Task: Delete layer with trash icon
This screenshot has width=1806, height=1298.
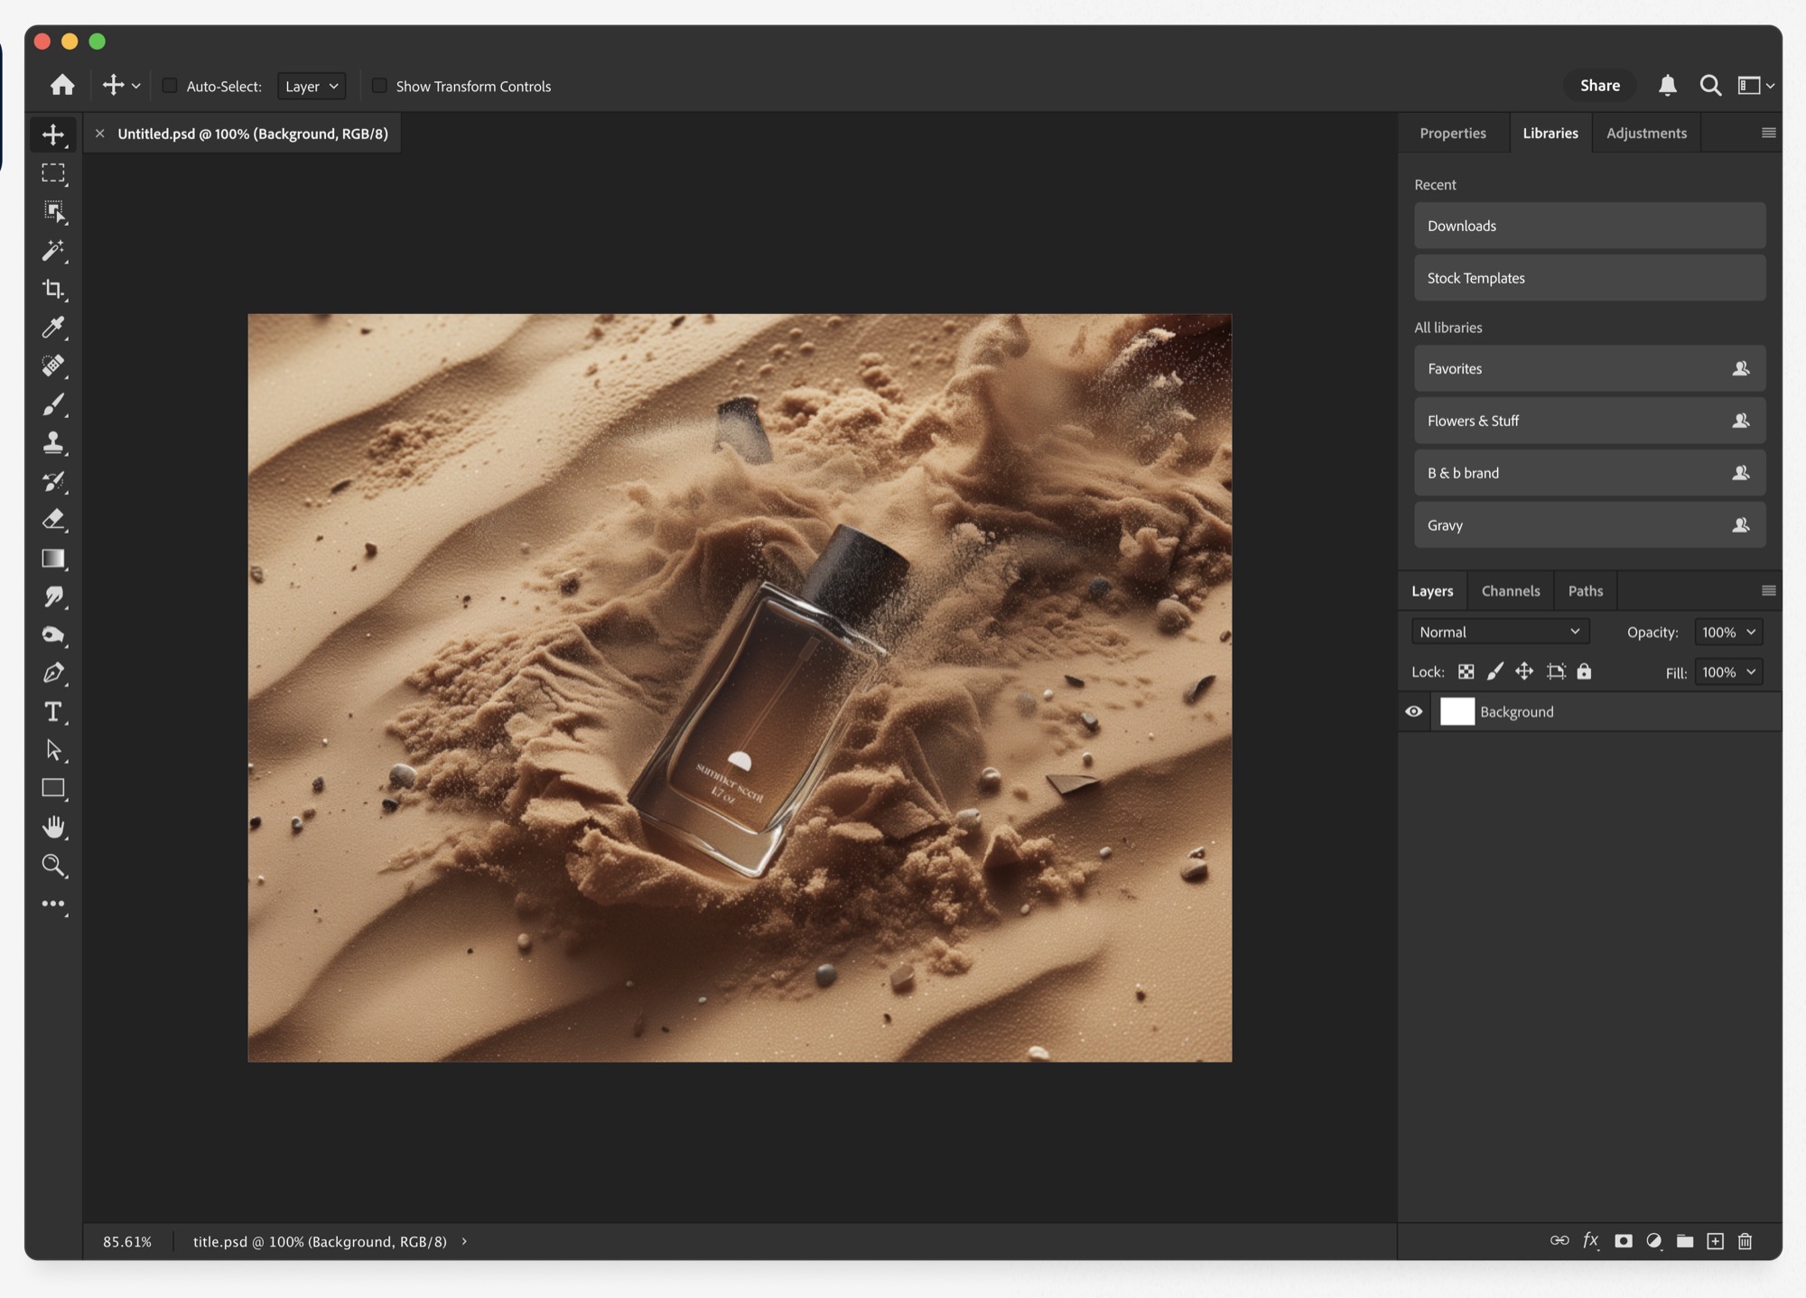Action: point(1745,1241)
